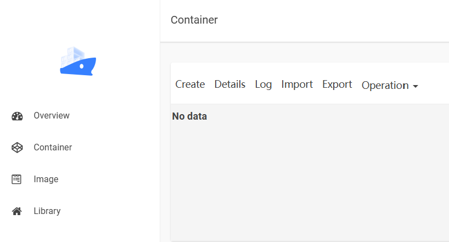Click the Container page header title
The image size is (449, 242).
194,20
